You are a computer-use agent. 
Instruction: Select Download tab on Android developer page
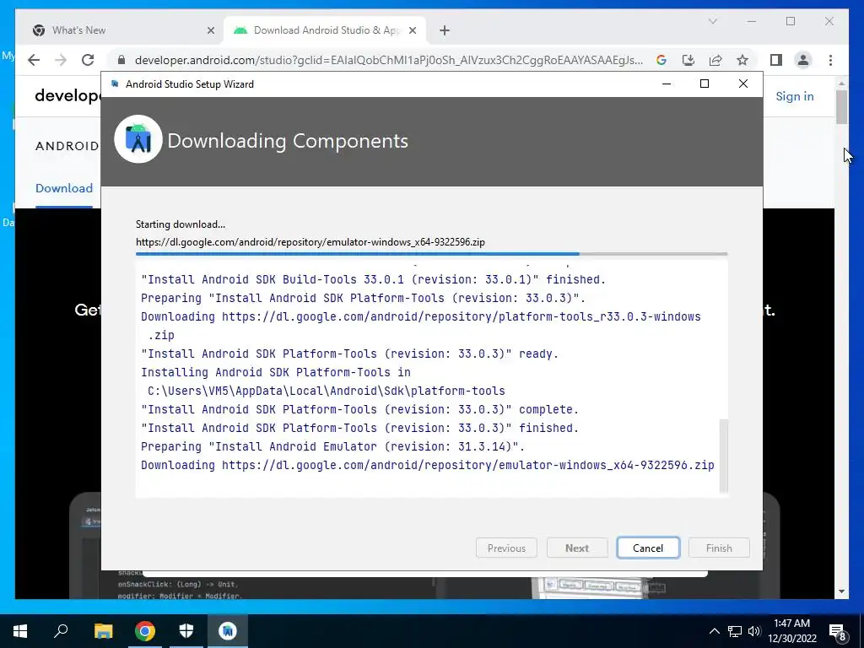tap(64, 188)
